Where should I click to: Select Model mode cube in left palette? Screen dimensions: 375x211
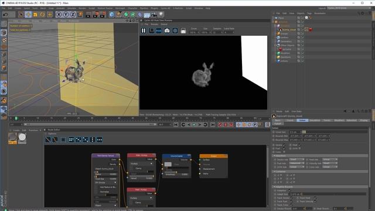(x=4, y=32)
